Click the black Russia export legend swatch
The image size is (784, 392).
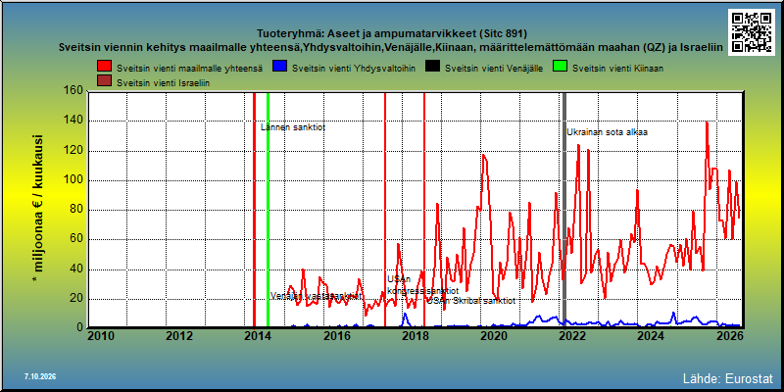433,68
